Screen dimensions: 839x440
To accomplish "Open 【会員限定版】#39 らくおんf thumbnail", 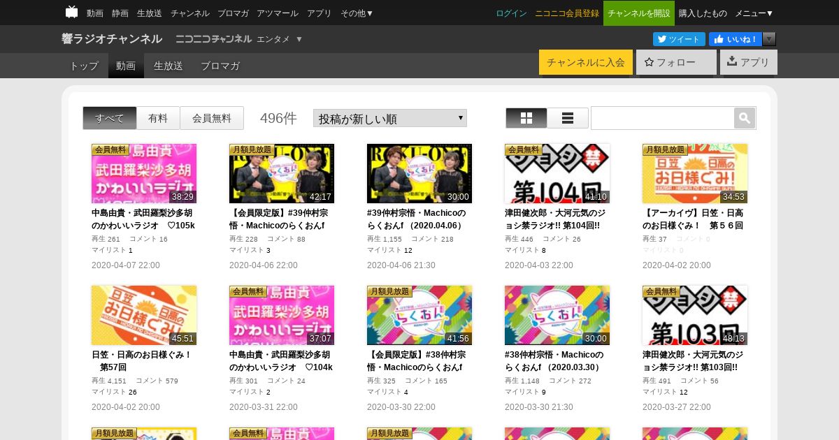I will [x=282, y=173].
